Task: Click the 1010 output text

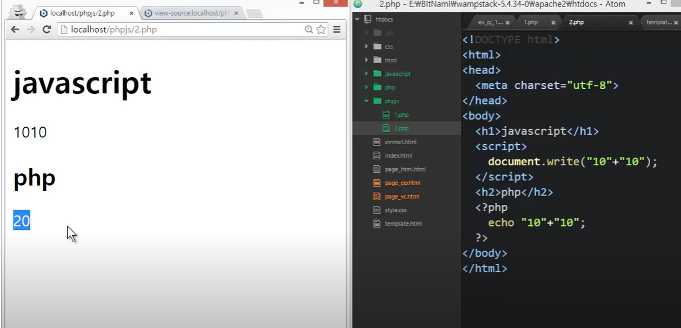Action: coord(30,132)
